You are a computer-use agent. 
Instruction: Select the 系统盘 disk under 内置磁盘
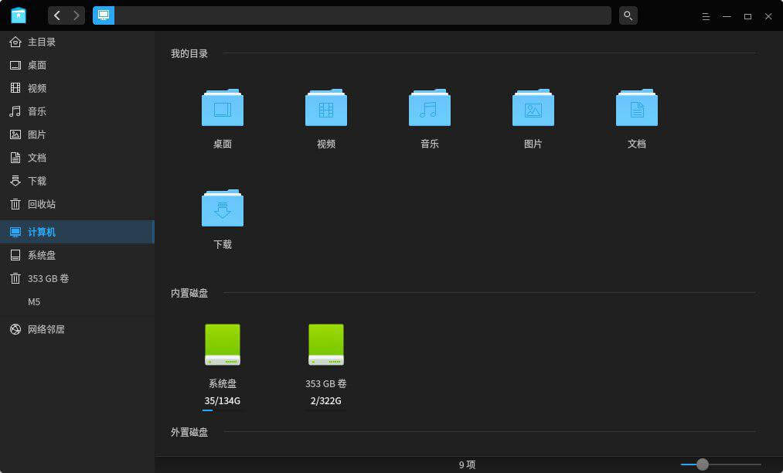click(223, 366)
